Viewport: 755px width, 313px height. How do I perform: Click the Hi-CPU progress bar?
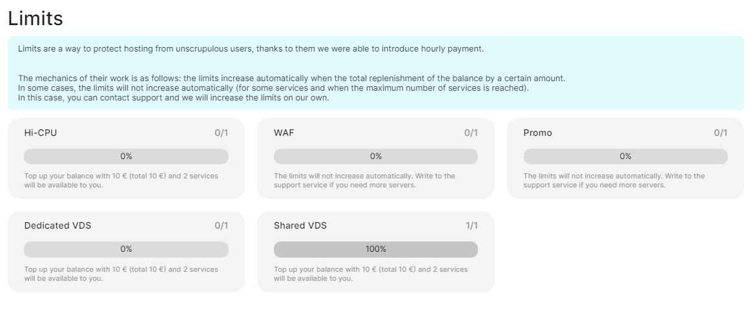coord(126,156)
